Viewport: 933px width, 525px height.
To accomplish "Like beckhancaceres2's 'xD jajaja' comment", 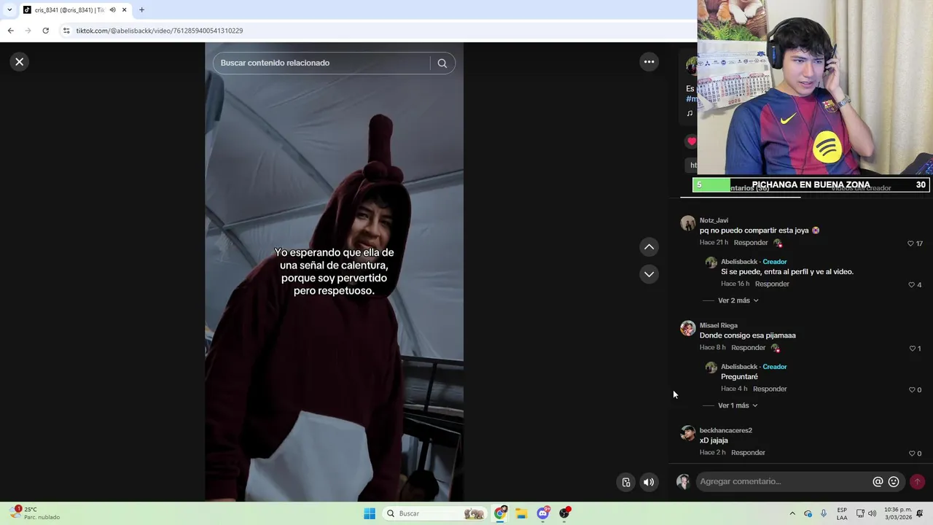I will click(x=911, y=454).
